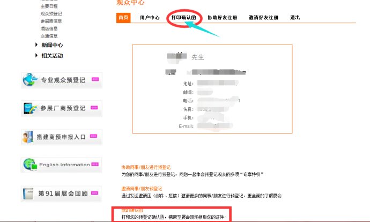Click 退出 to log out
370x222 pixels.
click(x=295, y=18)
